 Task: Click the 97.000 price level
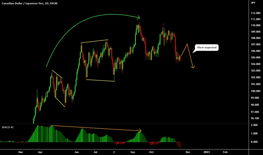pos(255,112)
